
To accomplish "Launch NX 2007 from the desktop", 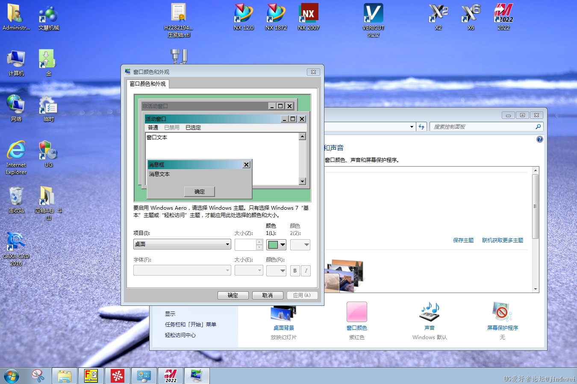I will pyautogui.click(x=308, y=17).
